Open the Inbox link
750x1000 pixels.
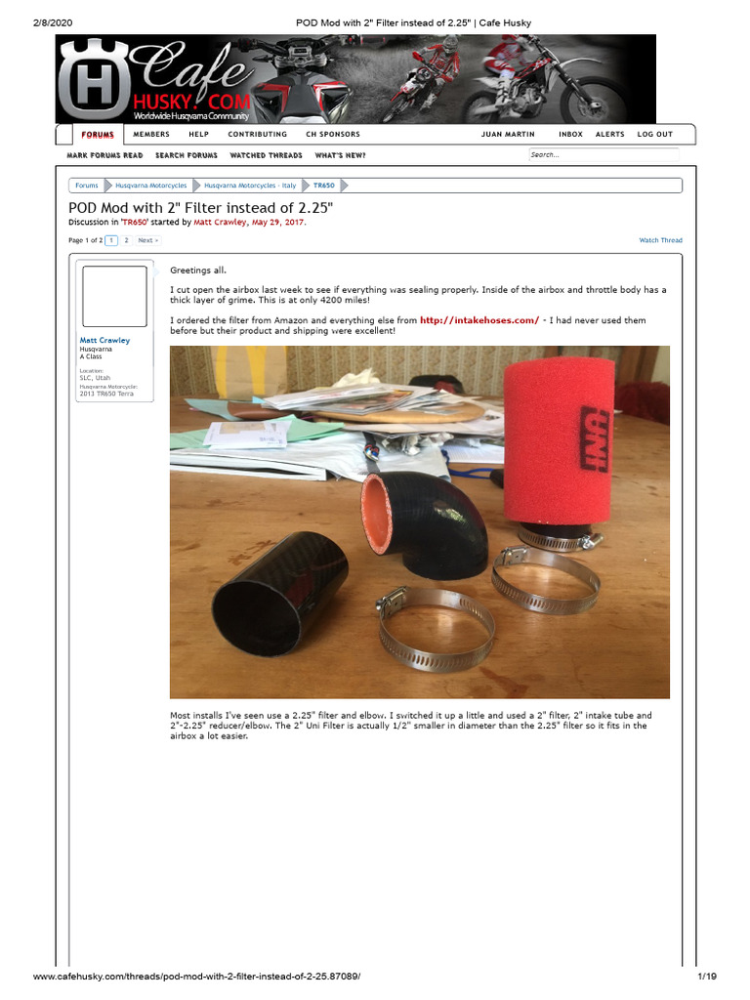[x=570, y=135]
